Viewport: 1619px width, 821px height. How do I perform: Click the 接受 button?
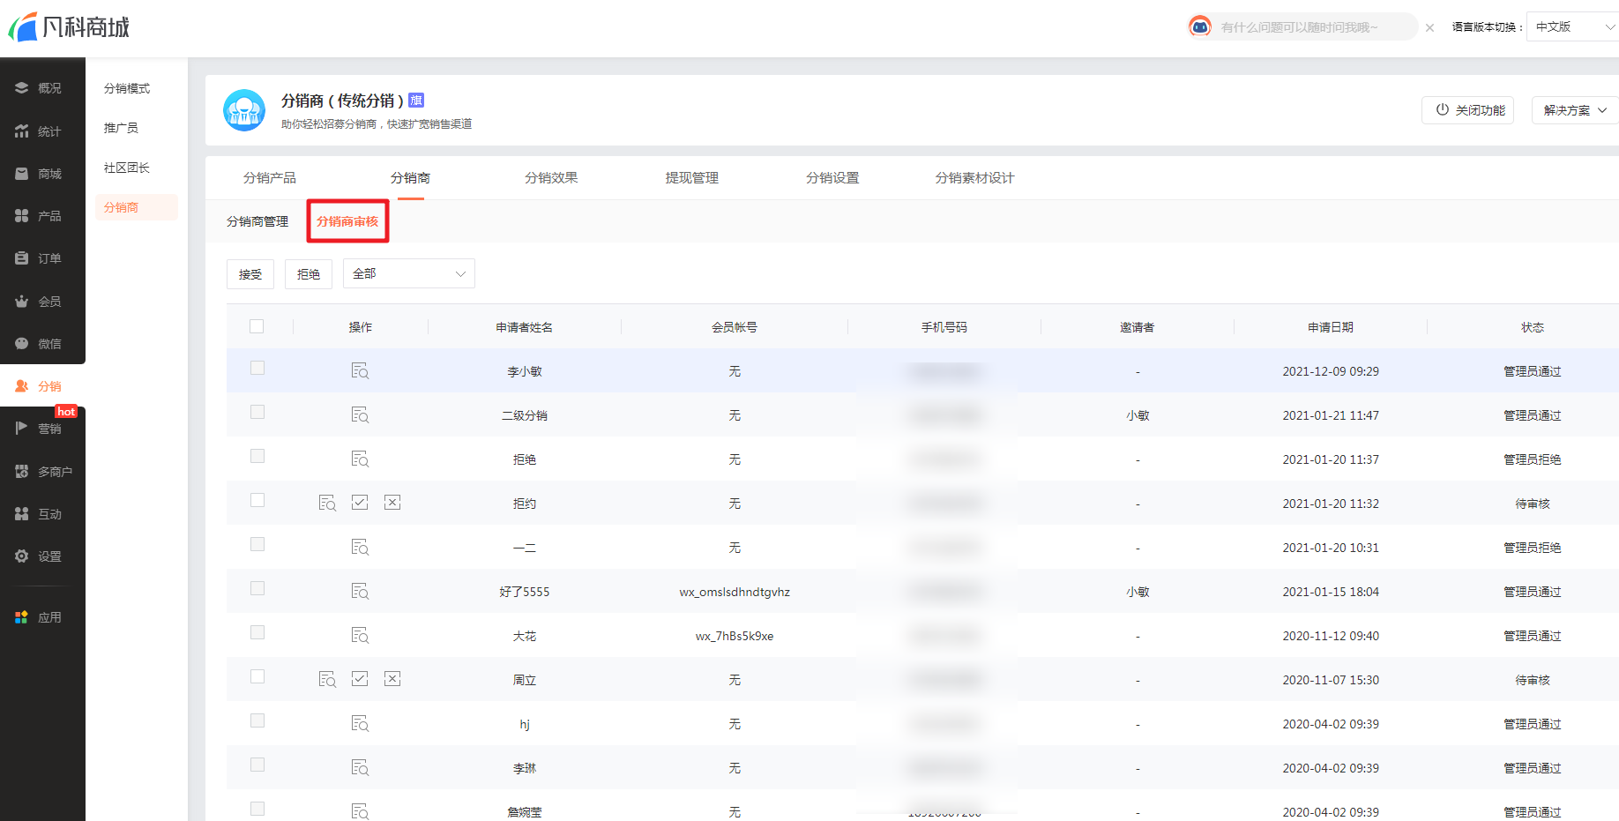[250, 274]
